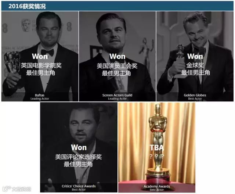This screenshot has width=235, height=194.
Task: Open the Screen Actors Guild tile
Action: (117, 56)
